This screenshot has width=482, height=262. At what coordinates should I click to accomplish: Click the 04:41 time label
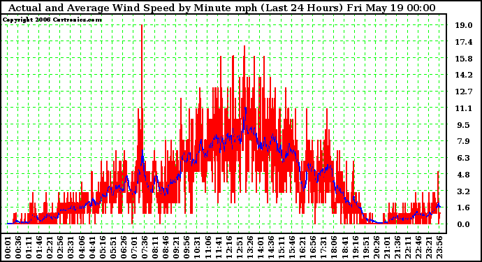(x=92, y=247)
